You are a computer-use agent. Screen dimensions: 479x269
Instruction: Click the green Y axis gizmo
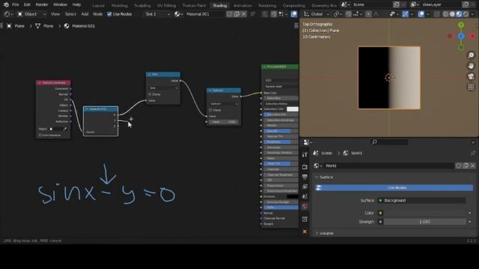pyautogui.click(x=461, y=25)
